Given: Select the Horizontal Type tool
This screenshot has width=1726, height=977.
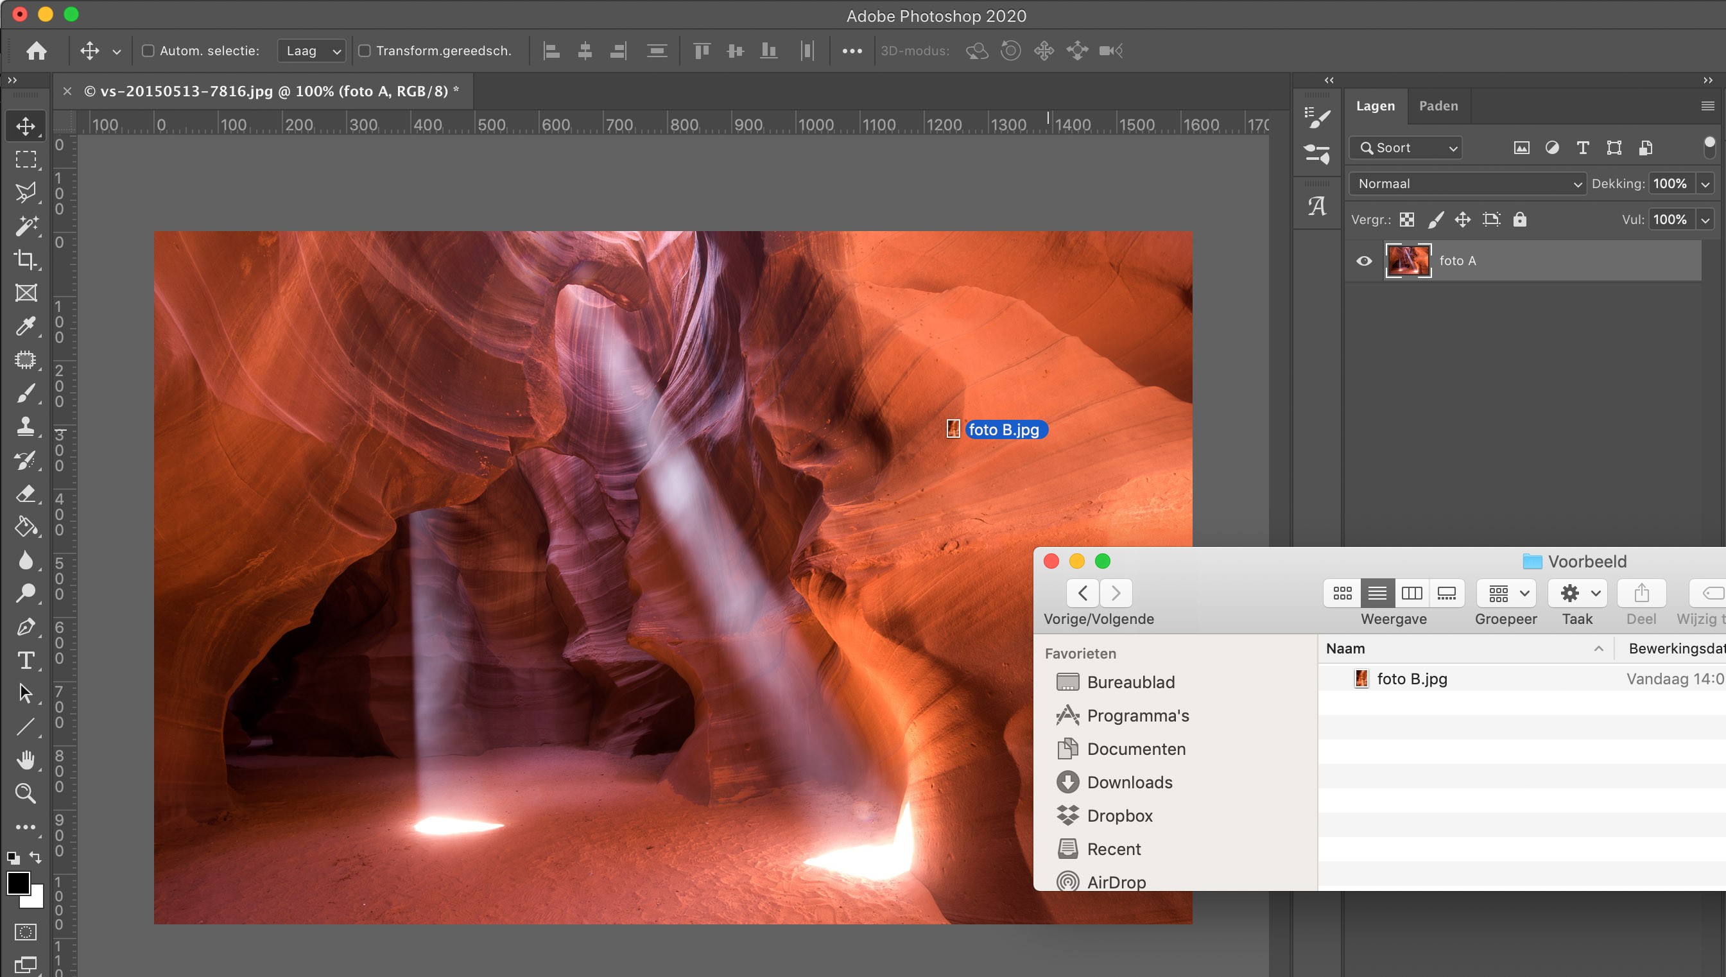Looking at the screenshot, I should pyautogui.click(x=26, y=661).
